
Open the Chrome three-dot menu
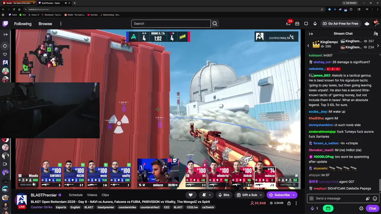coord(378,9)
